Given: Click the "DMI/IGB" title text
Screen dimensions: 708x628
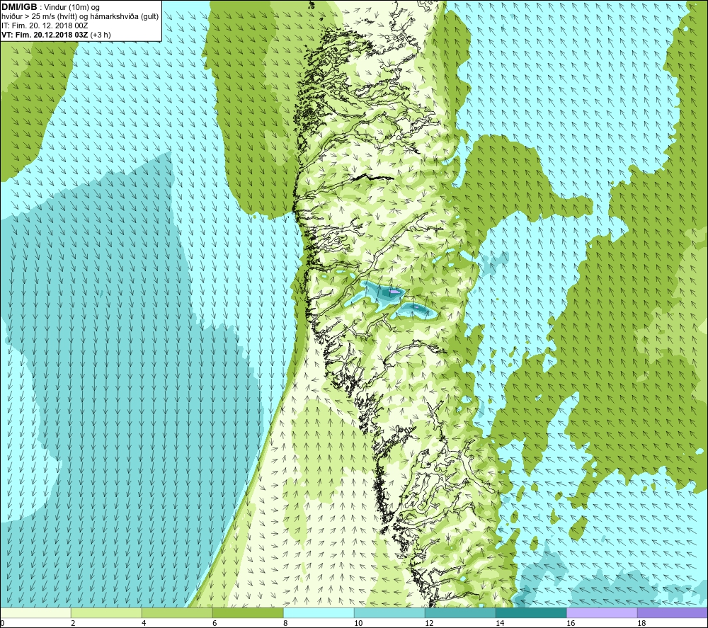Looking at the screenshot, I should [x=19, y=7].
